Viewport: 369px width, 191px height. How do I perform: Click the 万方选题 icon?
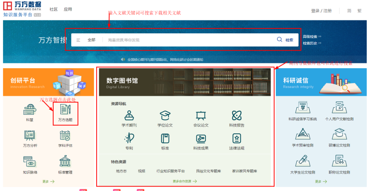click(x=65, y=110)
